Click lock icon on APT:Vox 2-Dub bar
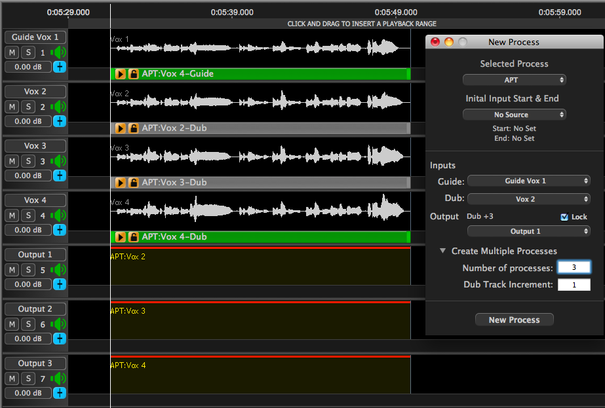 click(x=133, y=128)
